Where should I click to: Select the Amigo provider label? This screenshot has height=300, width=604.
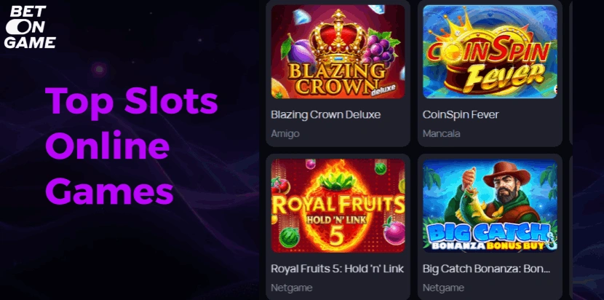pos(285,133)
